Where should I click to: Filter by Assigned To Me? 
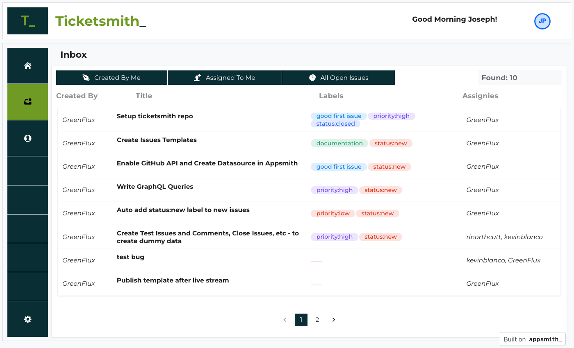pyautogui.click(x=225, y=78)
